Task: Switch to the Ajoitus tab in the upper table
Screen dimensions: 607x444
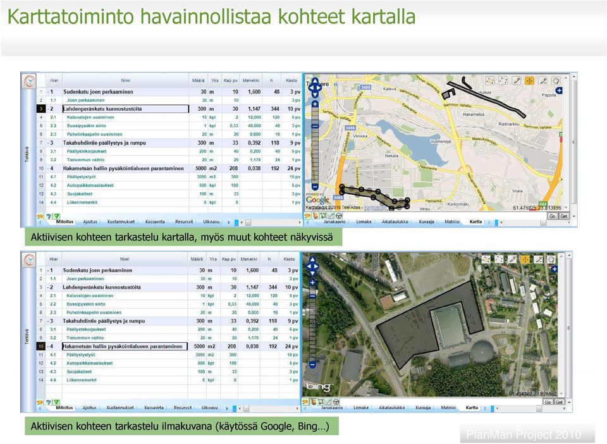Action: [x=90, y=222]
